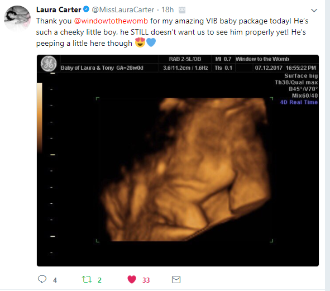Click the blue verified badge
The width and height of the screenshot is (330, 291).
click(87, 9)
